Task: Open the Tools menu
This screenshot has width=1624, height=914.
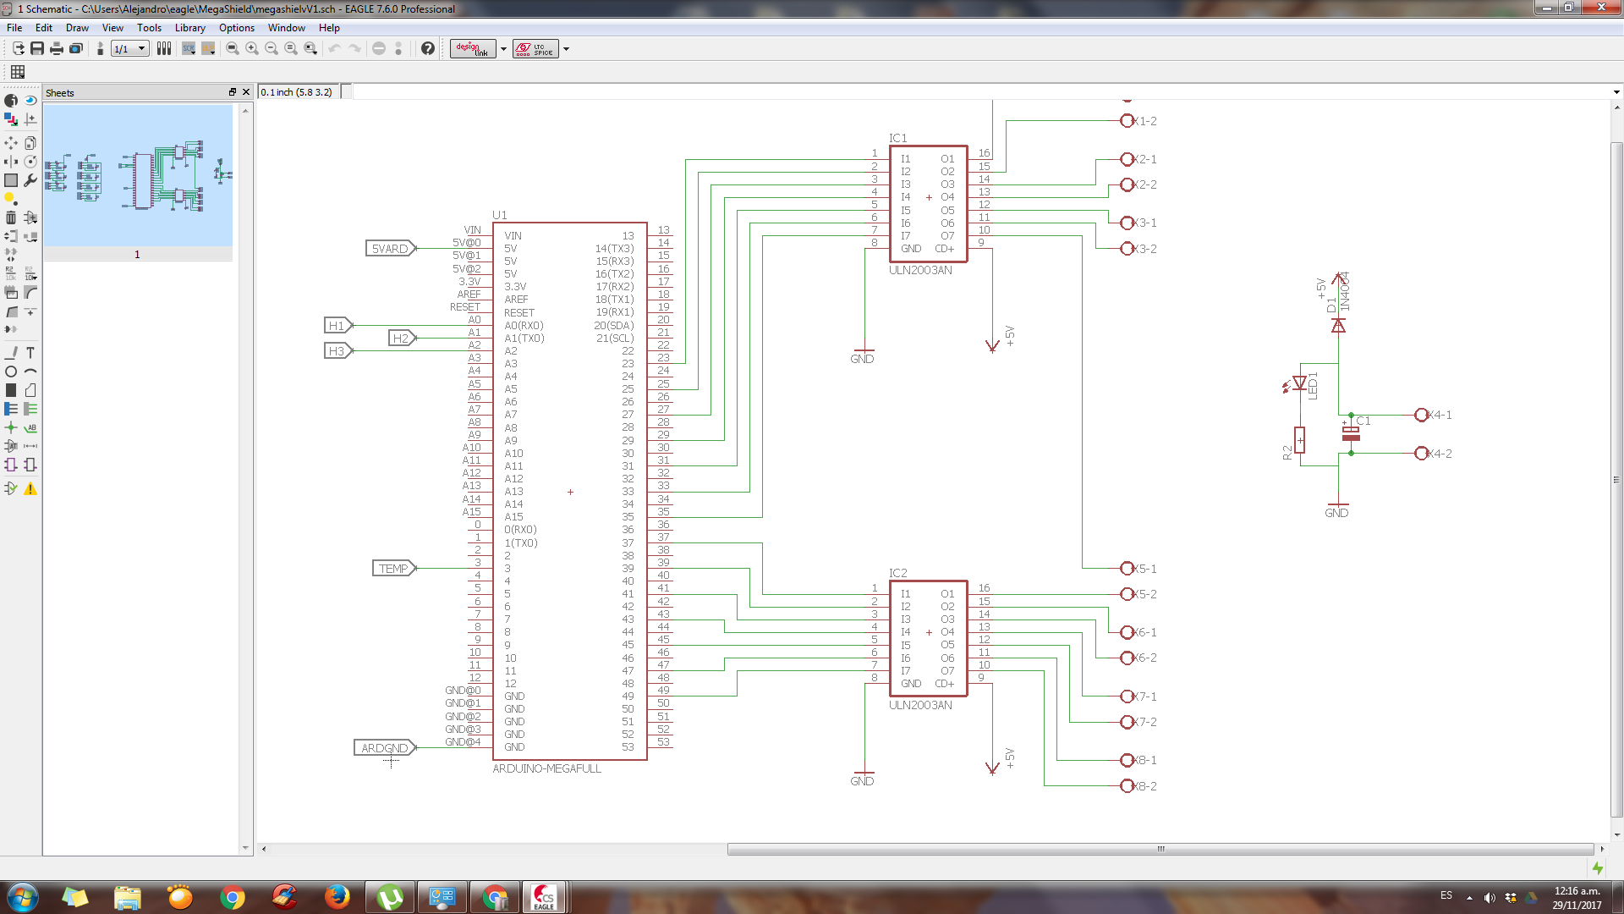Action: (149, 28)
